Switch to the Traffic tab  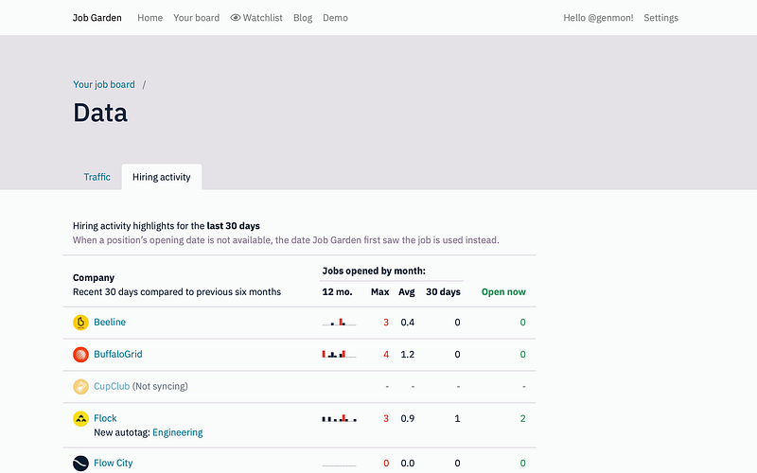97,177
